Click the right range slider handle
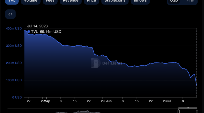Viewport: 204px width, 113px height. (197, 111)
